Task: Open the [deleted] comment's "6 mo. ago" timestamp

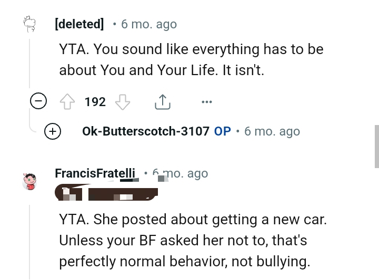Action: 149,24
